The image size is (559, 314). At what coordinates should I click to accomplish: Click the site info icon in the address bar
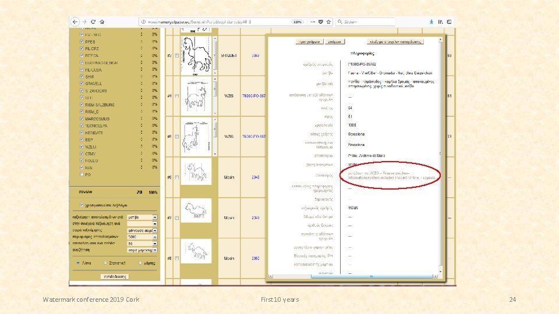(143, 22)
